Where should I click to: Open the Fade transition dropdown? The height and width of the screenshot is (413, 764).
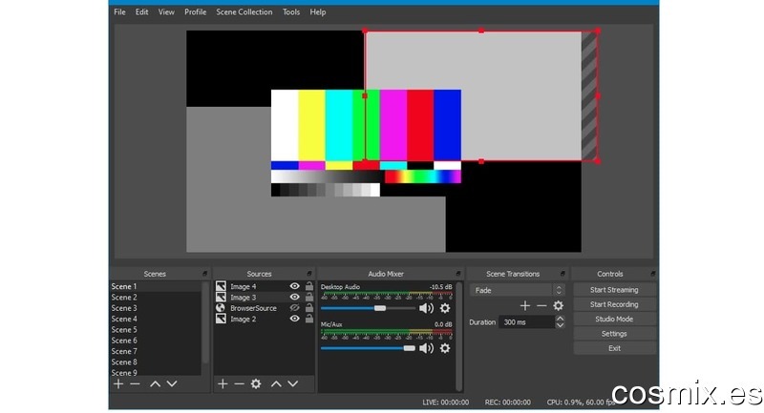[517, 290]
